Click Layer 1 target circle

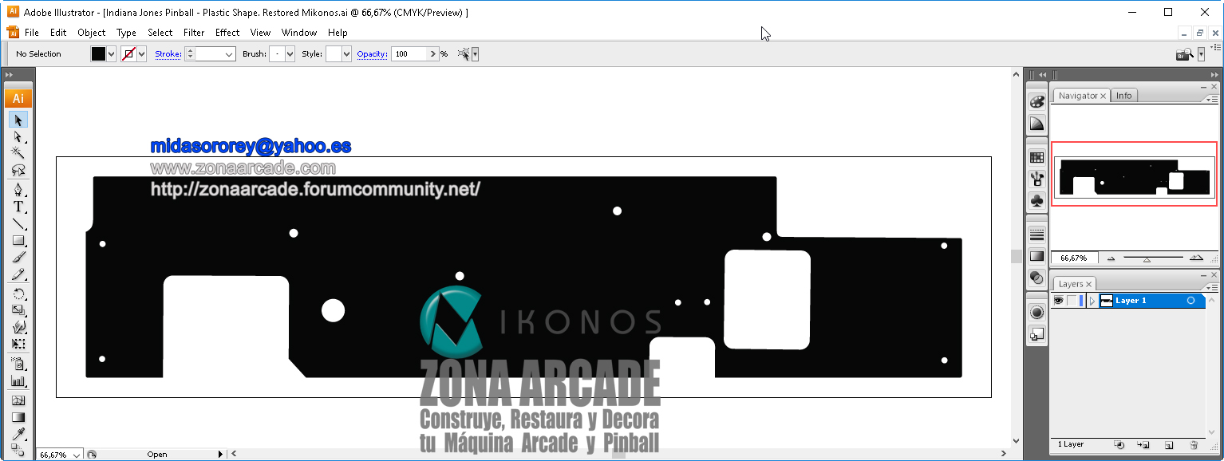click(x=1190, y=301)
